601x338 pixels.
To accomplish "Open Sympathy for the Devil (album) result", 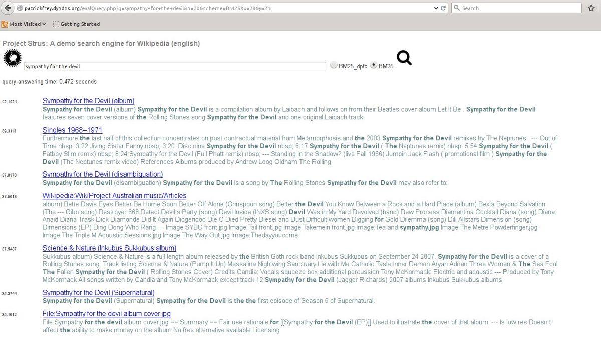I will (x=88, y=101).
